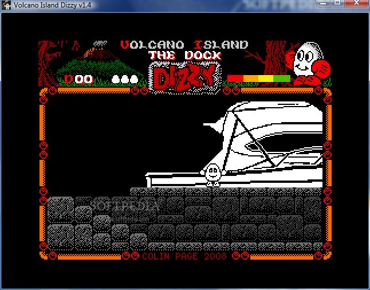The image size is (370, 290).
Task: Click the red DIZZY logo in the header
Action: [x=185, y=77]
